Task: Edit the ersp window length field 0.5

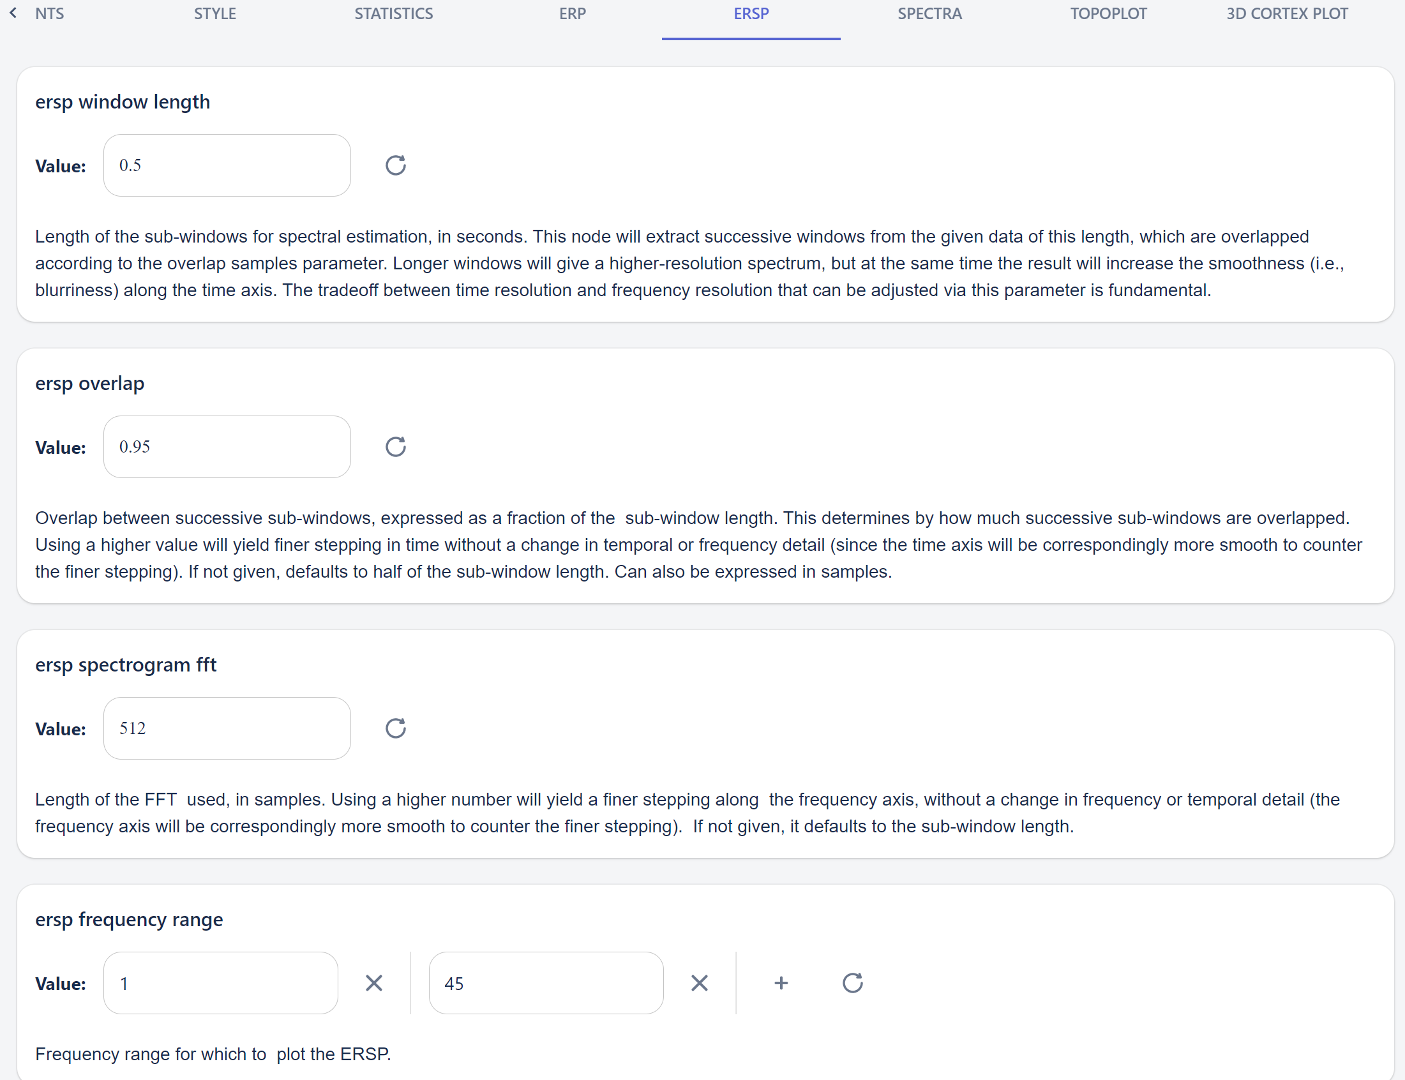Action: (227, 165)
